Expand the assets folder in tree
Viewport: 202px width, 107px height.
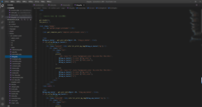pos(13,41)
